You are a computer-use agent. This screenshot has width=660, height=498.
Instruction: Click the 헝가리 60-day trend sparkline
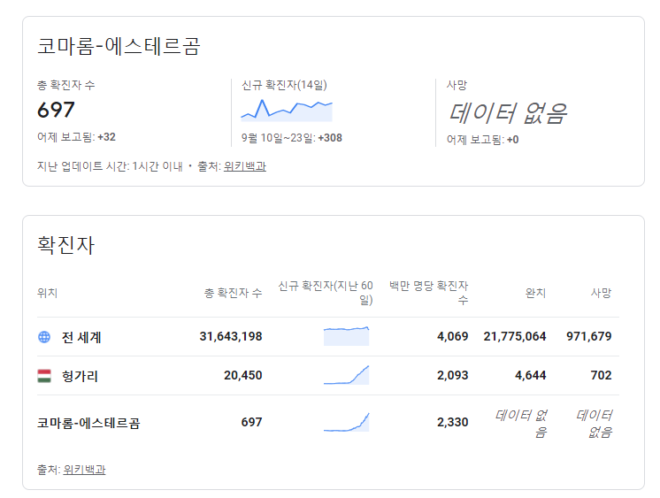pyautogui.click(x=347, y=375)
